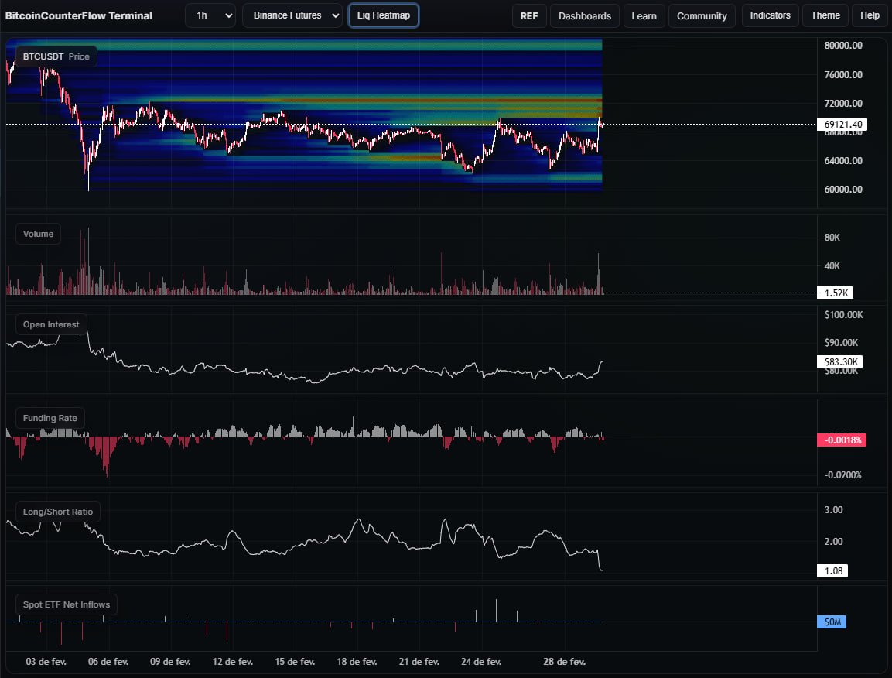
Task: Select the Long/Short Ratio panel badge
Action: click(x=57, y=511)
